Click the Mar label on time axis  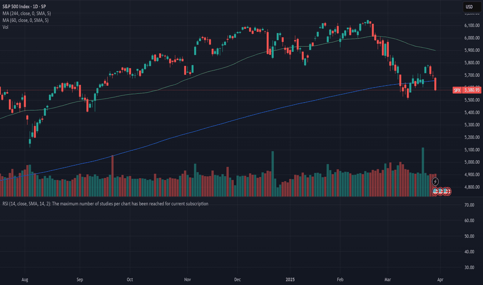pos(388,280)
